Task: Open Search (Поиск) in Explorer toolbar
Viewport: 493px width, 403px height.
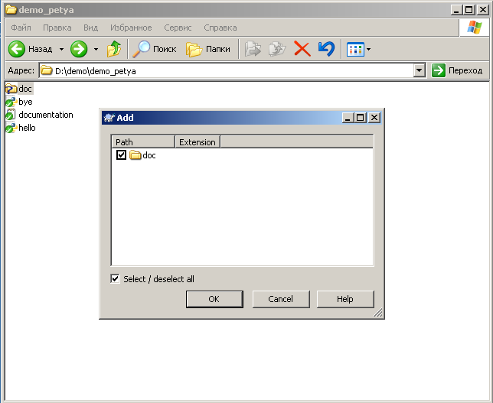Action: [x=155, y=49]
